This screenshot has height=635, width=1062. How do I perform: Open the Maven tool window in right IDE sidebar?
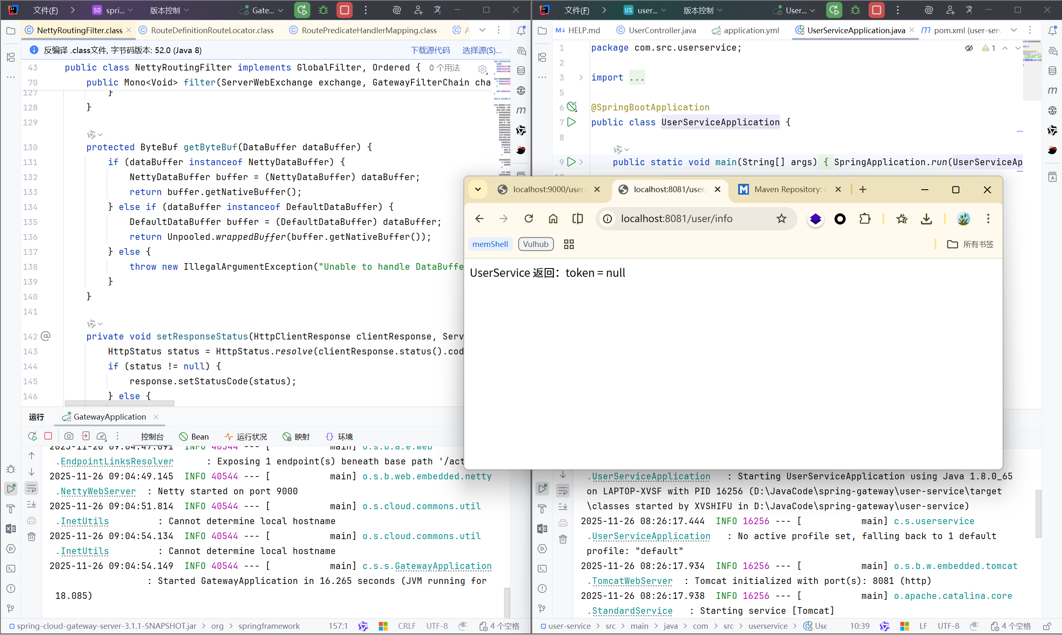point(1052,90)
